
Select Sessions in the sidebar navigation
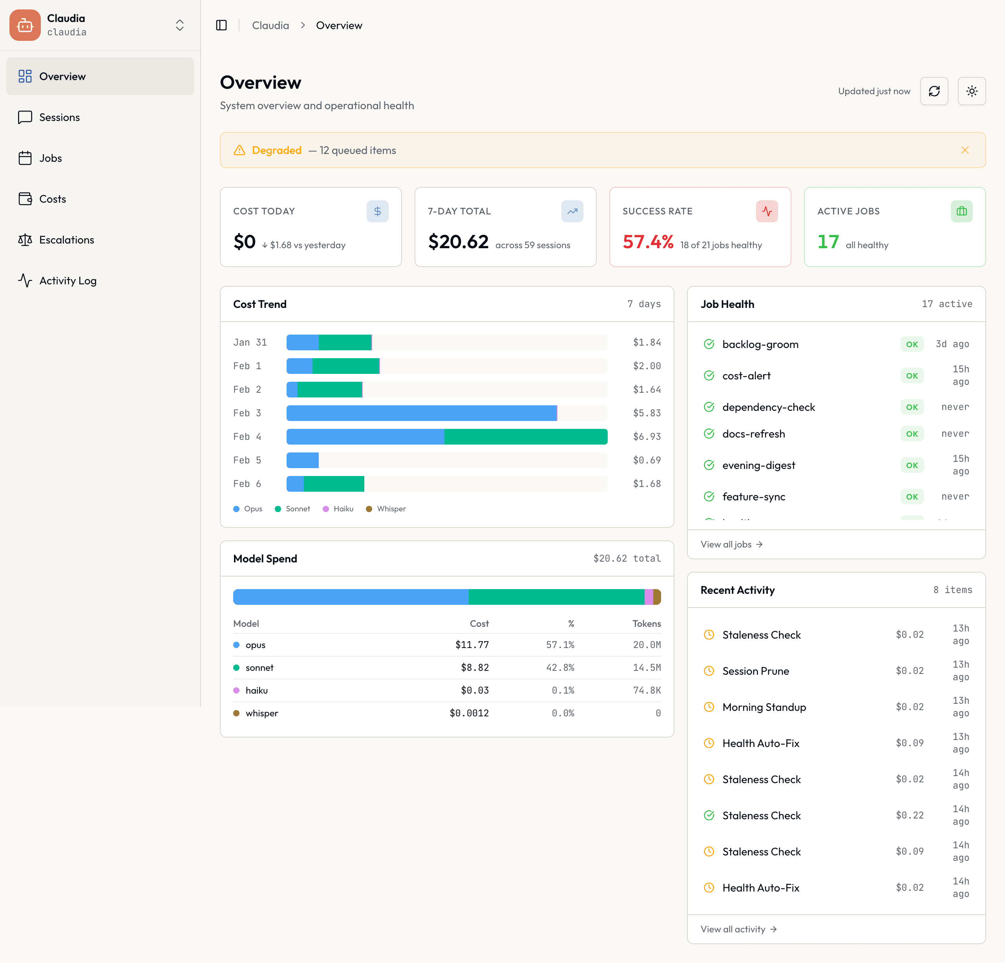tap(60, 117)
